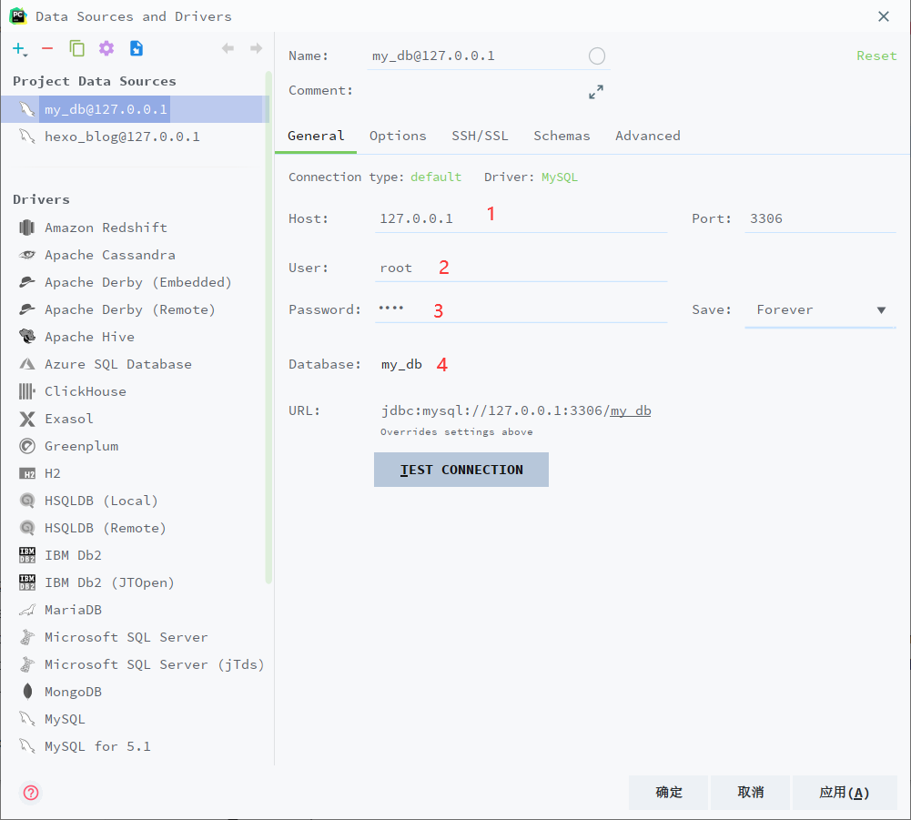Click the Azure SQL Database icon
911x820 pixels.
26,364
